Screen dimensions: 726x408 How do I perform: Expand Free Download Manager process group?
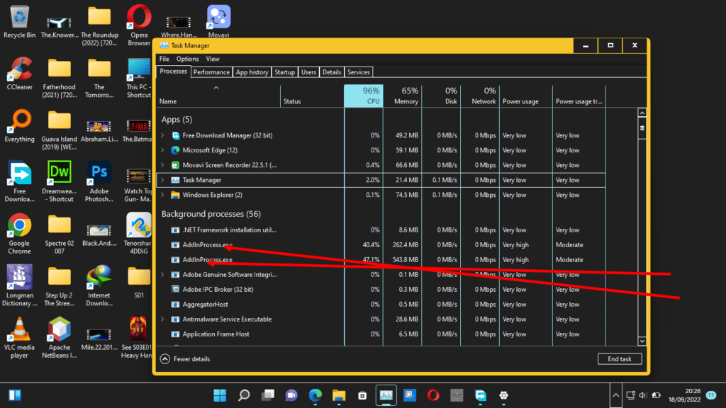(162, 135)
